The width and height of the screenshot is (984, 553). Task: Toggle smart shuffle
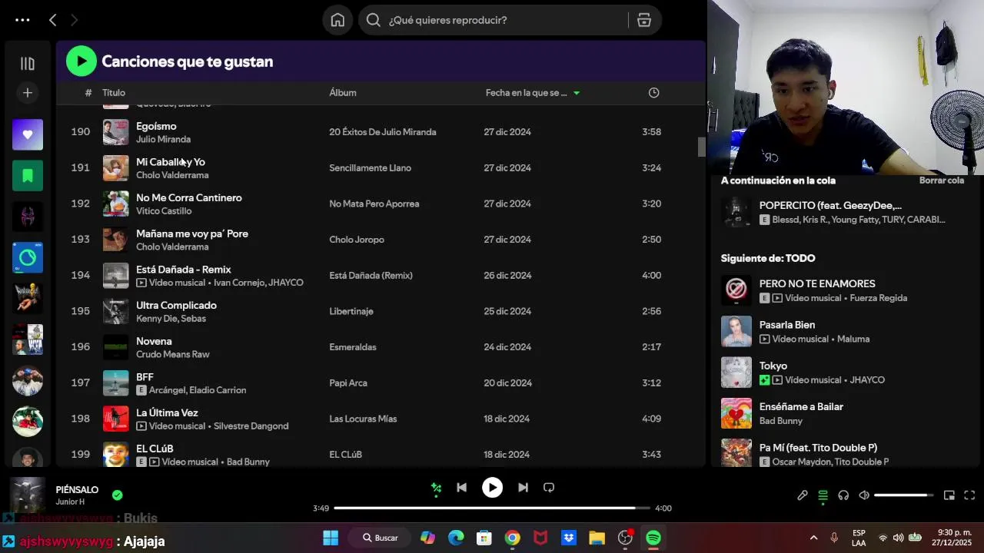pyautogui.click(x=436, y=488)
